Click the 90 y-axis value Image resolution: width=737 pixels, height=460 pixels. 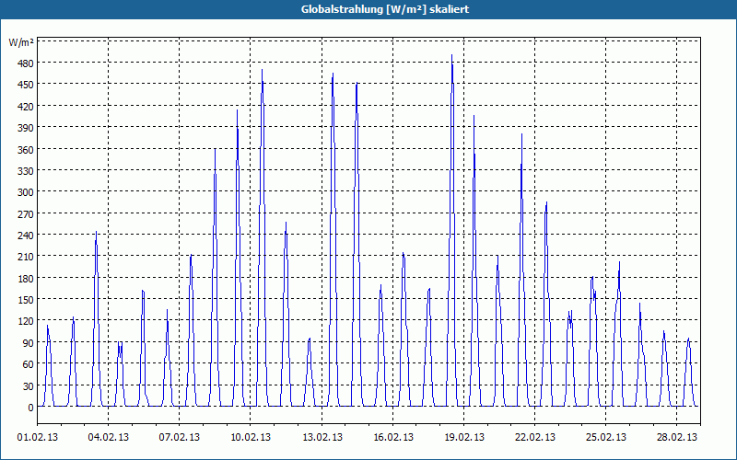[28, 342]
